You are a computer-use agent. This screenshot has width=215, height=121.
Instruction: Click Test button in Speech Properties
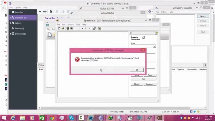tap(143, 79)
